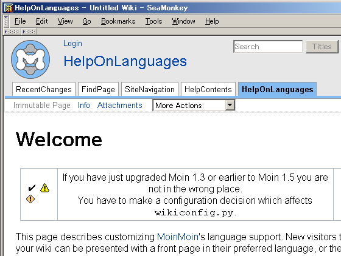The image size is (341, 256).
Task: Open the Bookmarks menu
Action: click(x=118, y=21)
